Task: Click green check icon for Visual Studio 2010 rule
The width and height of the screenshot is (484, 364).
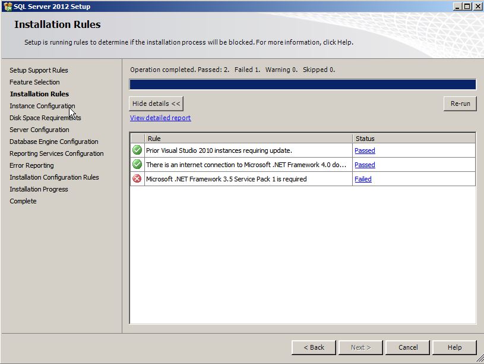Action: (x=137, y=150)
